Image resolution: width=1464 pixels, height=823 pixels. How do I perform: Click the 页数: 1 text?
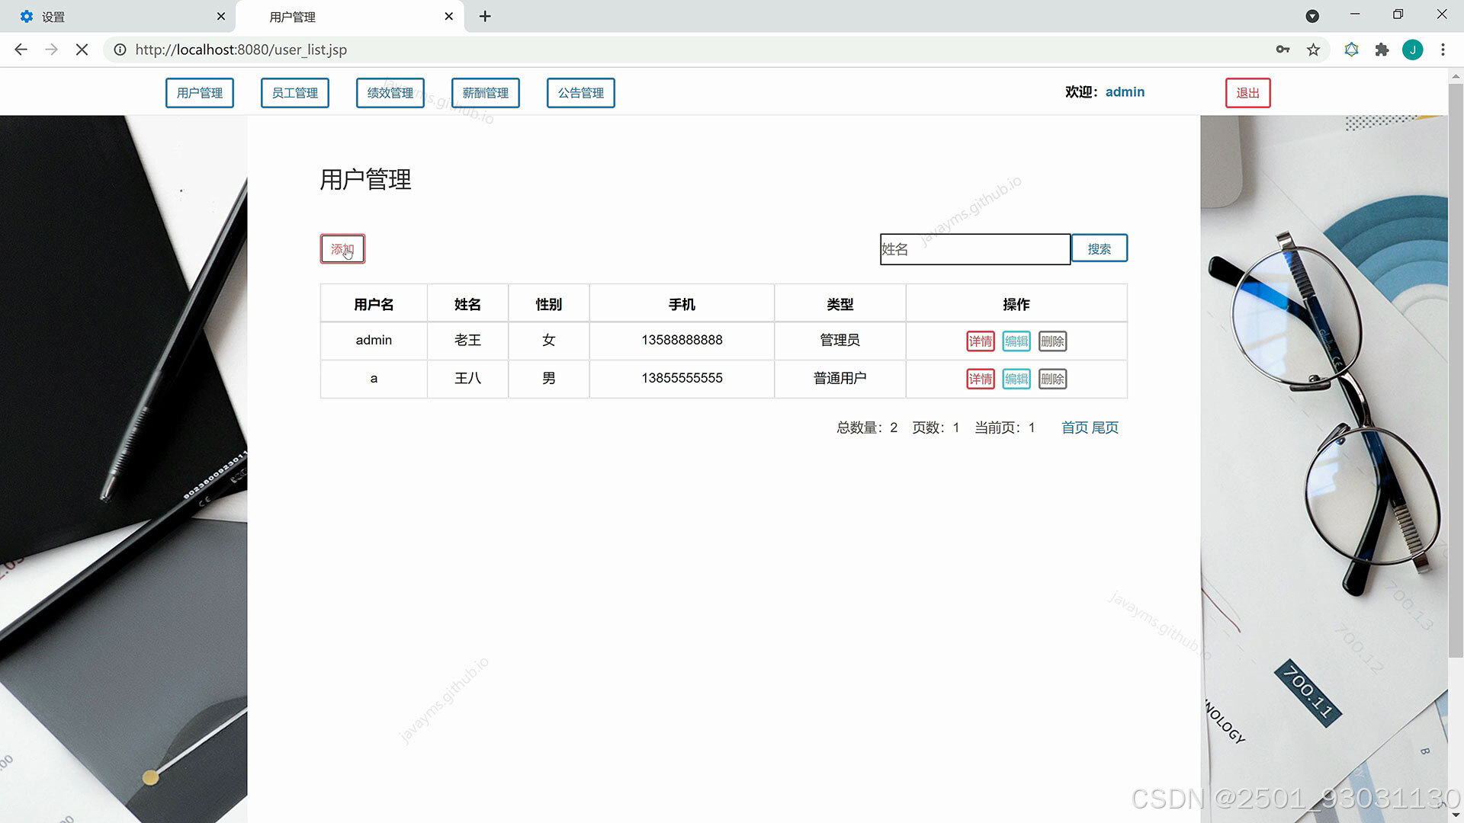(x=936, y=428)
